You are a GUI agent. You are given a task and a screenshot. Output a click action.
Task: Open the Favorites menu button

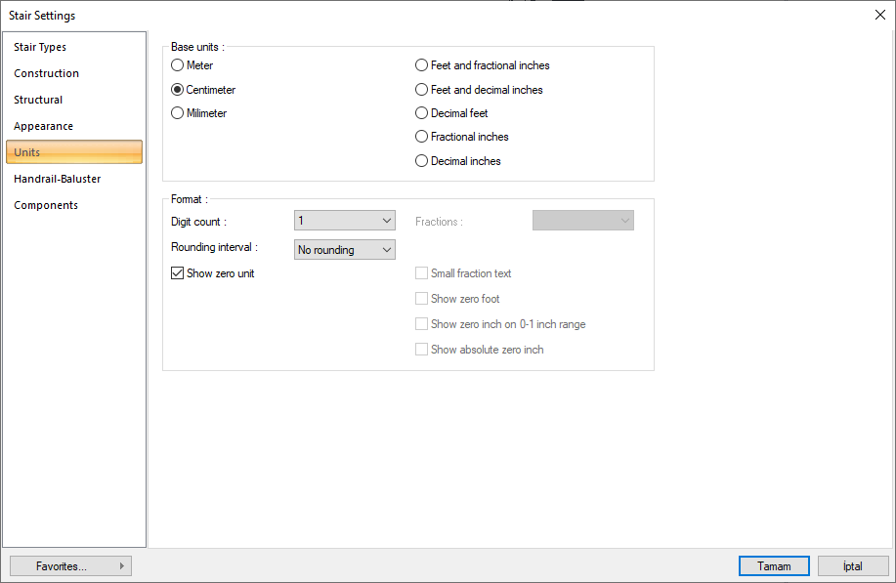click(x=70, y=565)
